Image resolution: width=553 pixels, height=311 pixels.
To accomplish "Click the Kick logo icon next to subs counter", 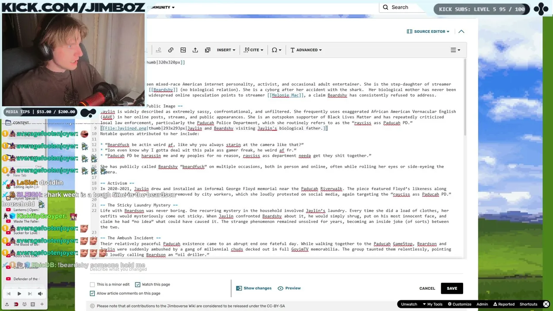I will point(541,9).
